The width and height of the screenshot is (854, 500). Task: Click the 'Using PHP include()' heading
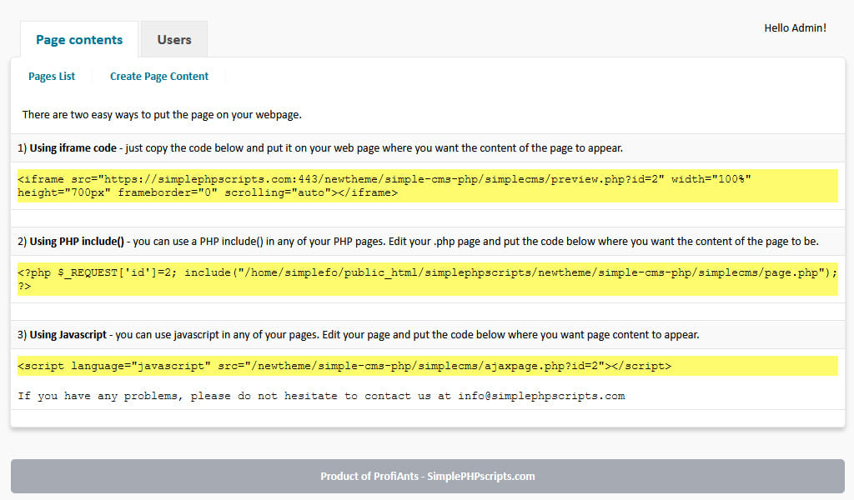click(77, 242)
